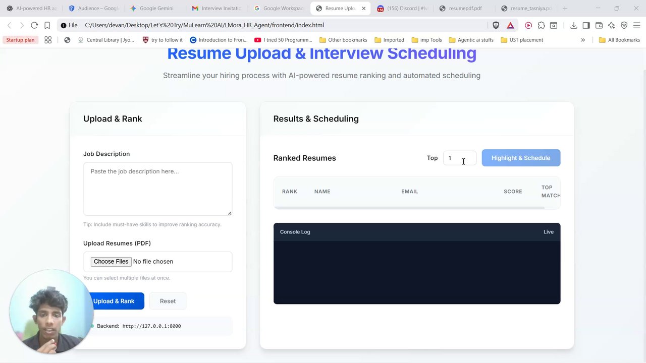Open Leo AI sparkle icon
The height and width of the screenshot is (363, 646).
pos(612,25)
